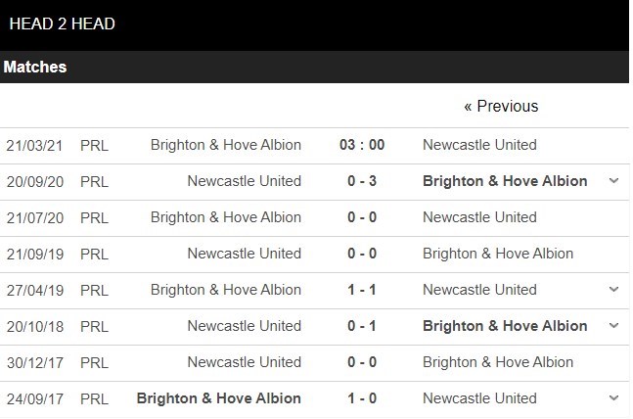
Task: Open the 20/10/18 match dropdown arrow
Action: click(613, 326)
